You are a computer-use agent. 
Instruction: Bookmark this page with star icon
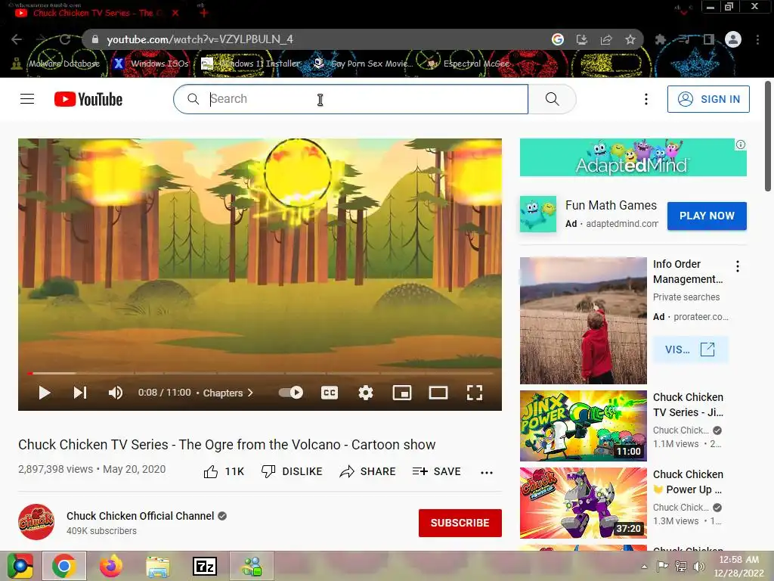(x=630, y=39)
